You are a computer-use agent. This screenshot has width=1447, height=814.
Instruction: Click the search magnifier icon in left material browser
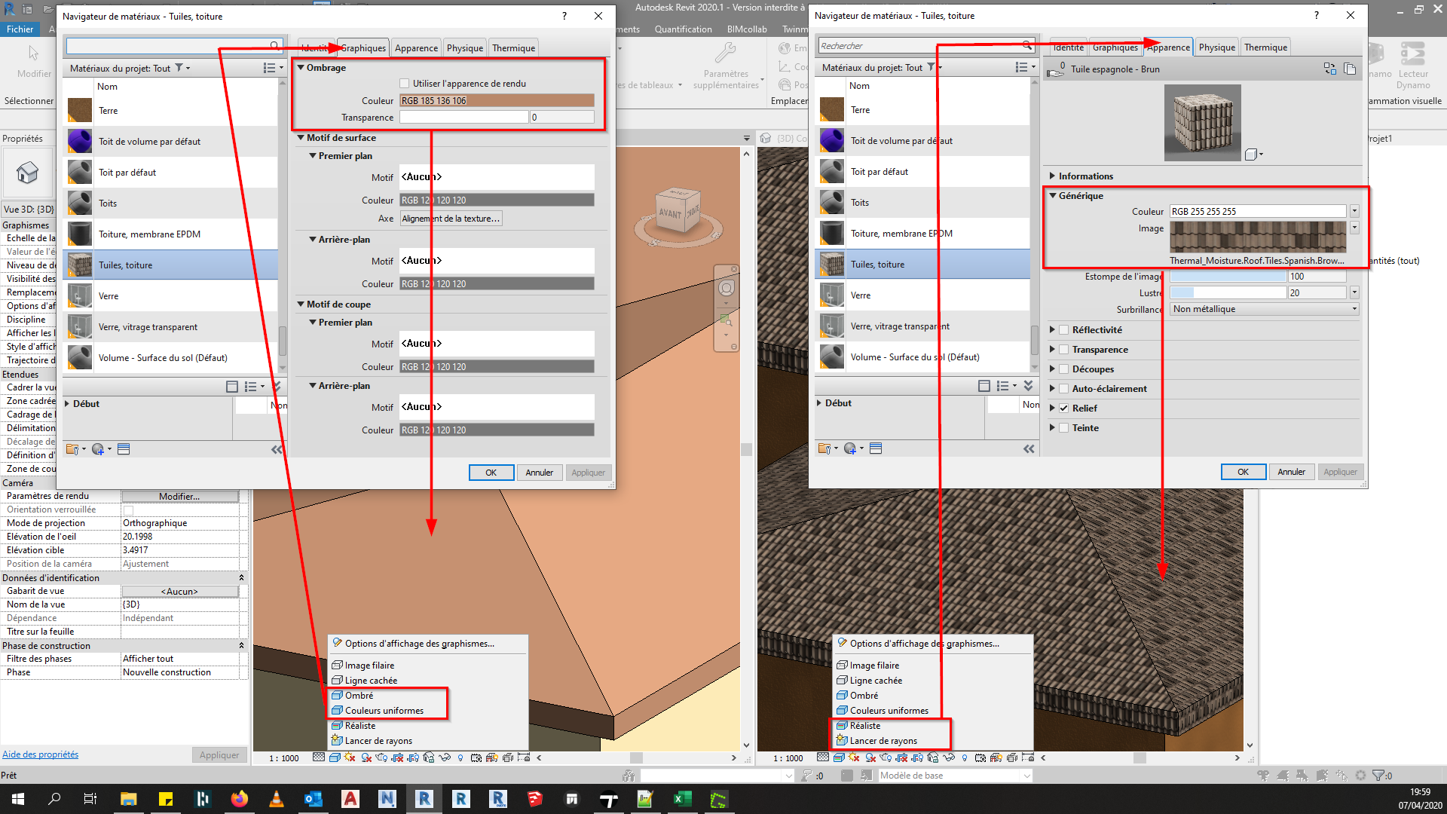point(275,46)
